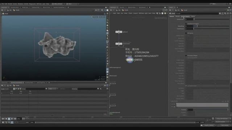Click funnel icon after Group field
This screenshot has width=232, height=130.
46,89
